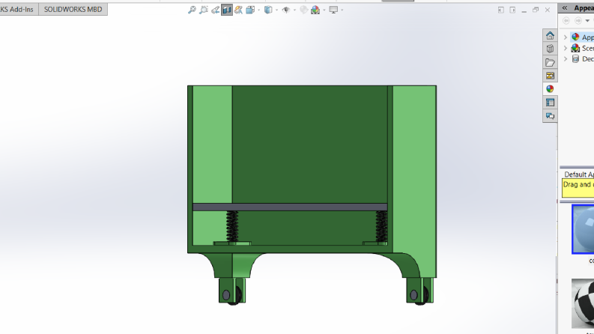The image size is (594, 334).
Task: Click the Previous View icon
Action: pos(215,10)
